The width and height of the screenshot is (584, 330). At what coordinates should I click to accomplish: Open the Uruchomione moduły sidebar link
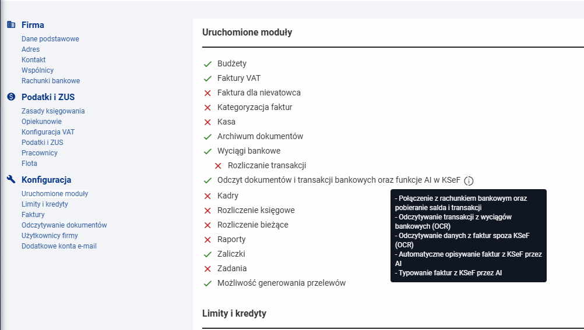click(55, 193)
